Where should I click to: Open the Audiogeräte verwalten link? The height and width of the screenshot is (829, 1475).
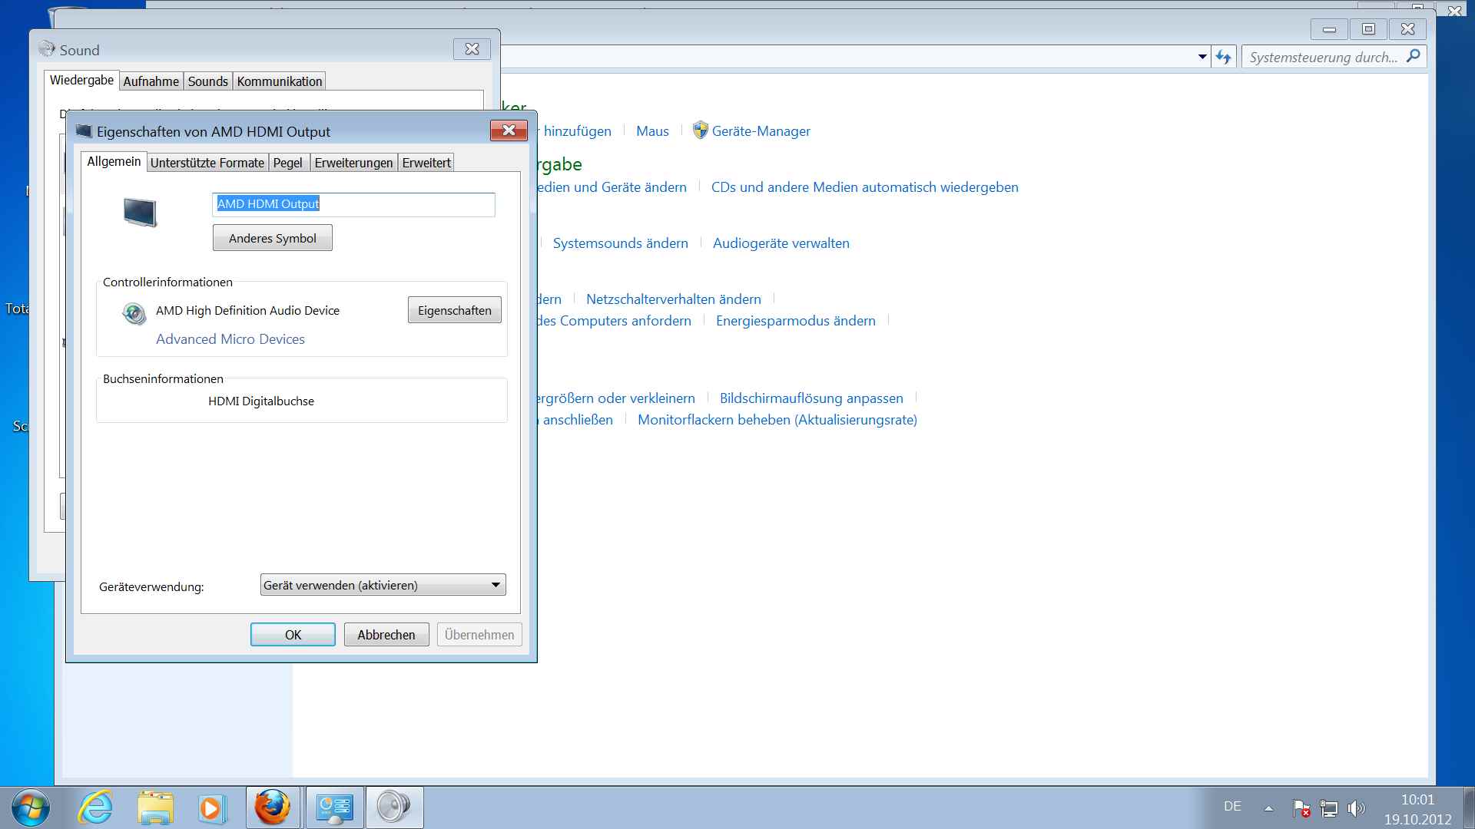[781, 243]
